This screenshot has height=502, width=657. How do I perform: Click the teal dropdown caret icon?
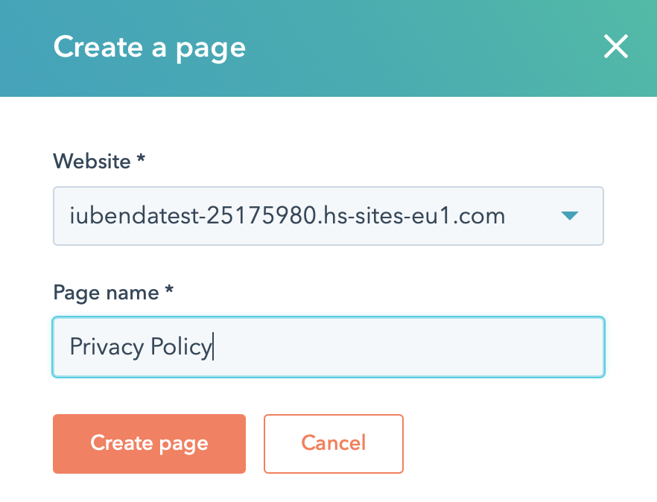(569, 216)
